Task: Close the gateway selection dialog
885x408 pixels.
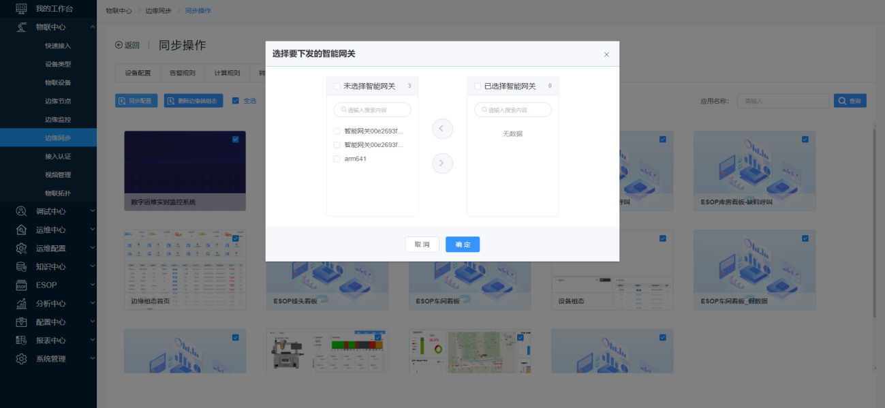Action: 606,54
